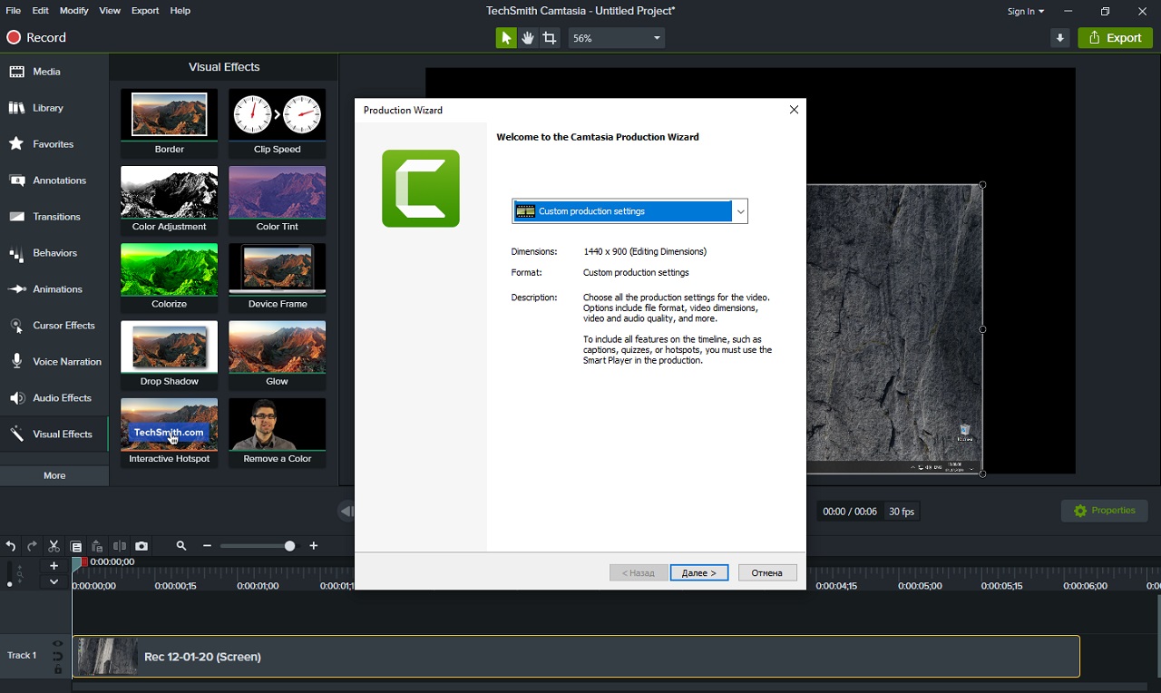
Task: Click the Copy icon in timeline toolbar
Action: pos(76,546)
